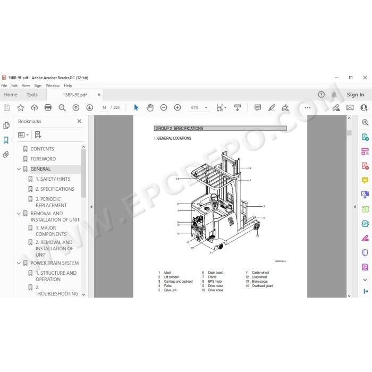Open the Help menu
This screenshot has height=372, width=372.
click(x=68, y=86)
